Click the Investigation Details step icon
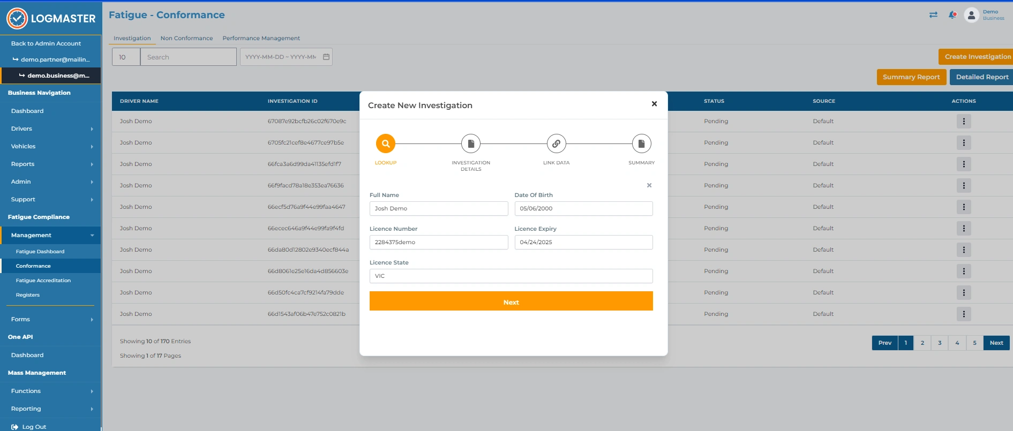 point(471,143)
